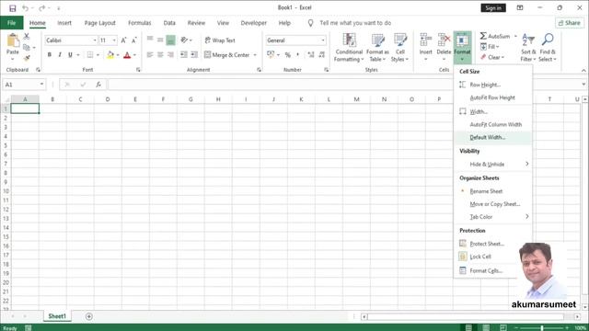Open the General number format dropdown
The height and width of the screenshot is (331, 589).
click(x=323, y=40)
